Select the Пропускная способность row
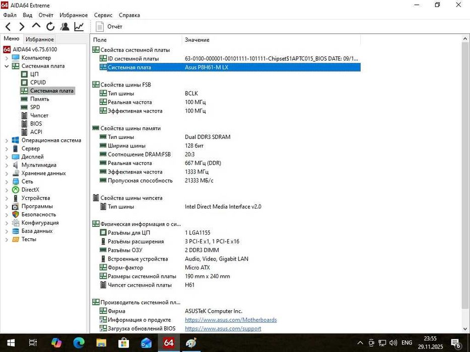470x352 pixels. 226,181
